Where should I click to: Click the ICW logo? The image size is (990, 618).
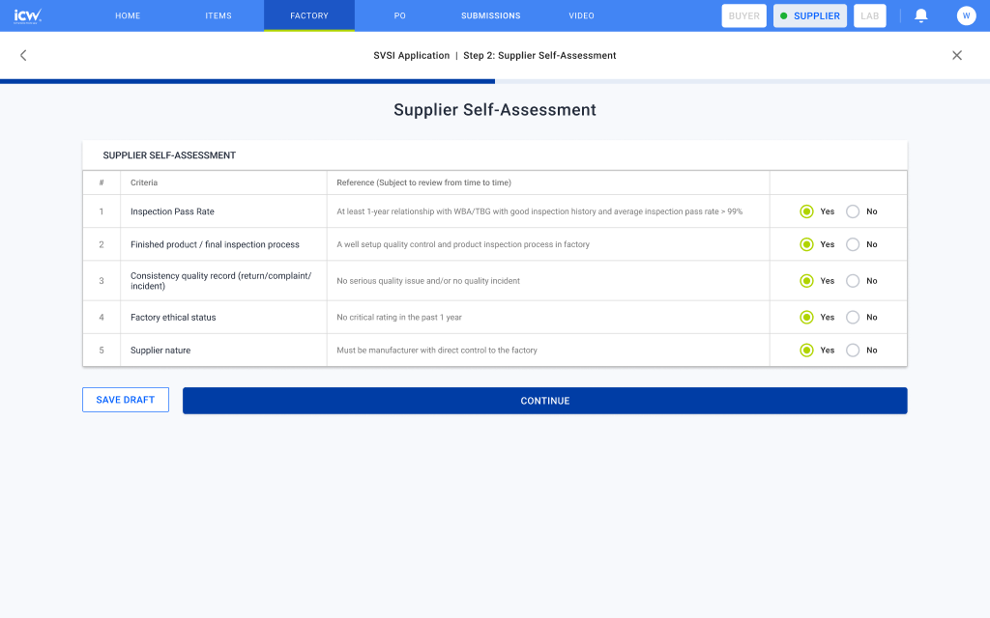[28, 15]
